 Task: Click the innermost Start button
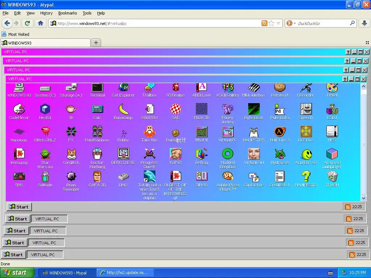point(19,207)
